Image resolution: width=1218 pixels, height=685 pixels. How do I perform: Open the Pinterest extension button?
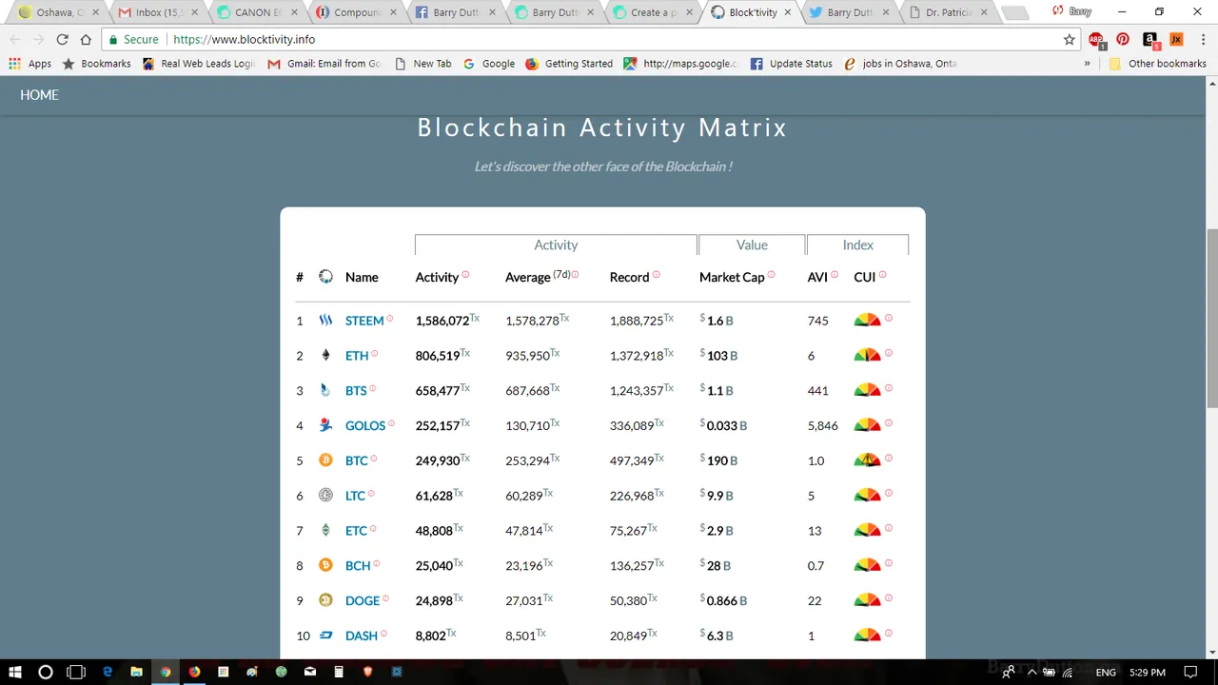(1123, 40)
